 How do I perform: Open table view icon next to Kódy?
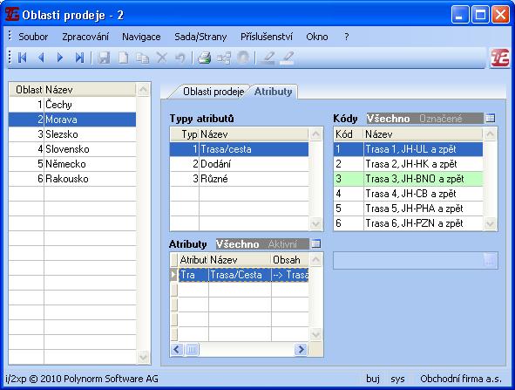491,118
